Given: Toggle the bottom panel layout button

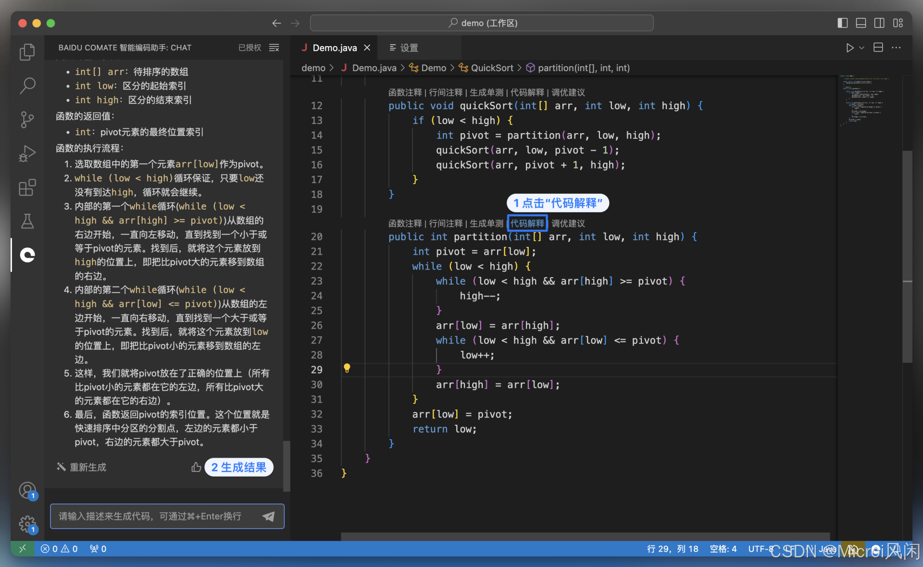Looking at the screenshot, I should pyautogui.click(x=861, y=23).
